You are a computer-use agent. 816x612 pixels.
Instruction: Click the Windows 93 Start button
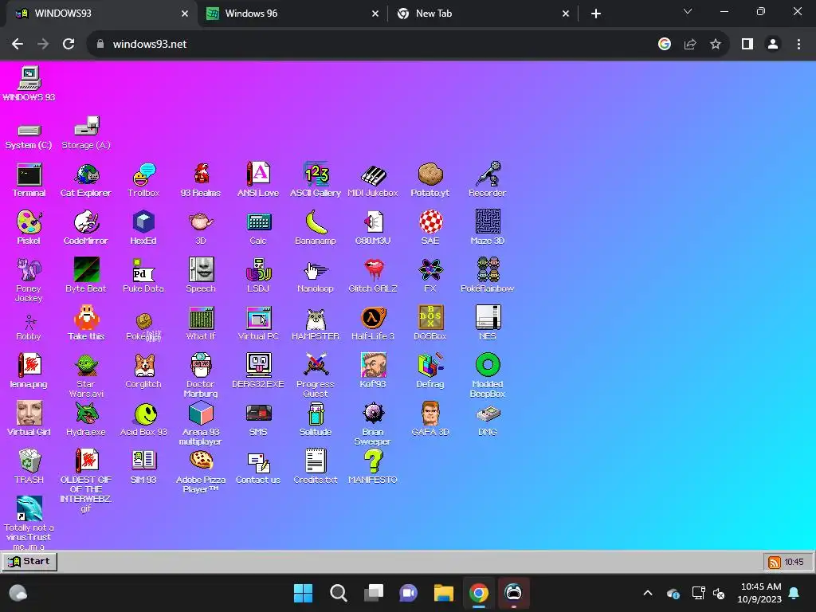pyautogui.click(x=30, y=562)
